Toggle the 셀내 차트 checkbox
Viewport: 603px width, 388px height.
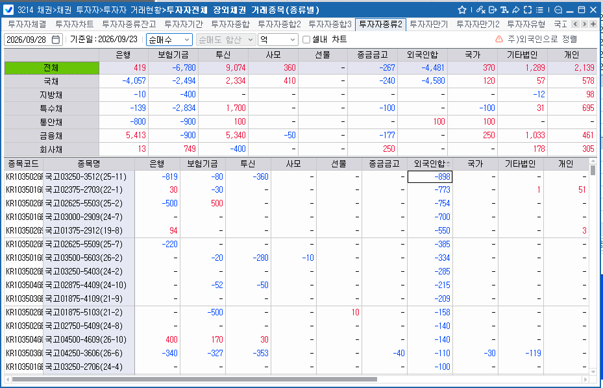[x=306, y=40]
